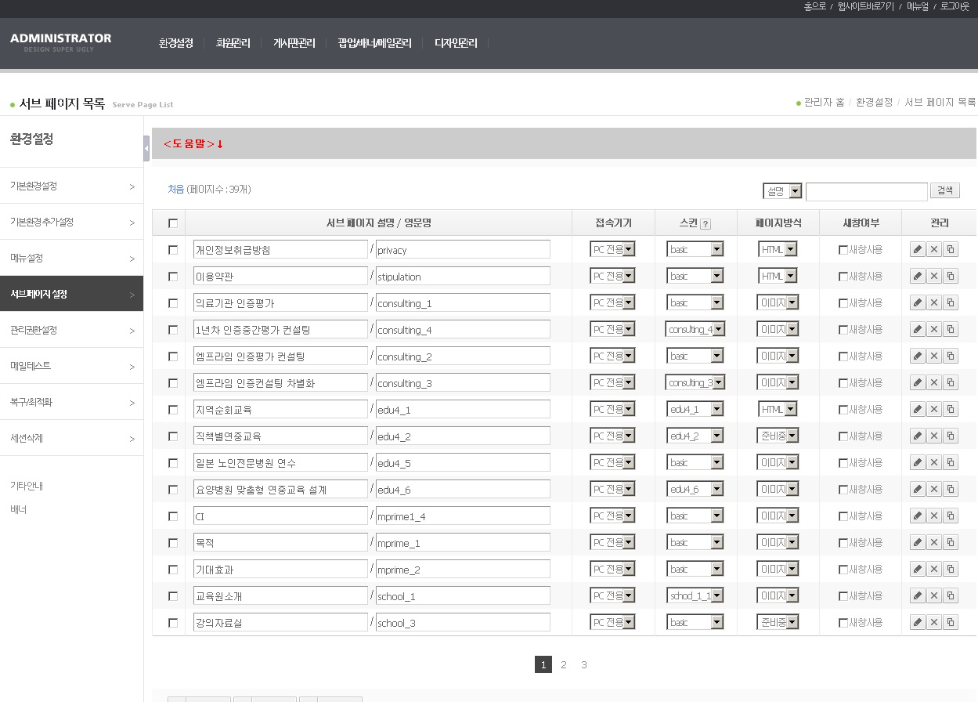Click the edit pencil icon for privacy row
This screenshot has height=702, width=978.
pyautogui.click(x=917, y=250)
